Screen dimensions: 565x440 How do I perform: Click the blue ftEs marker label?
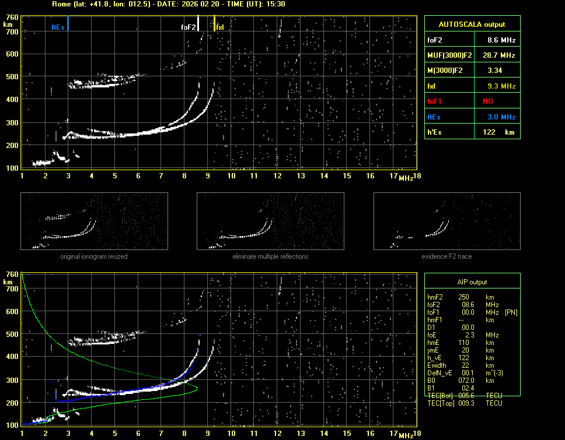point(58,27)
